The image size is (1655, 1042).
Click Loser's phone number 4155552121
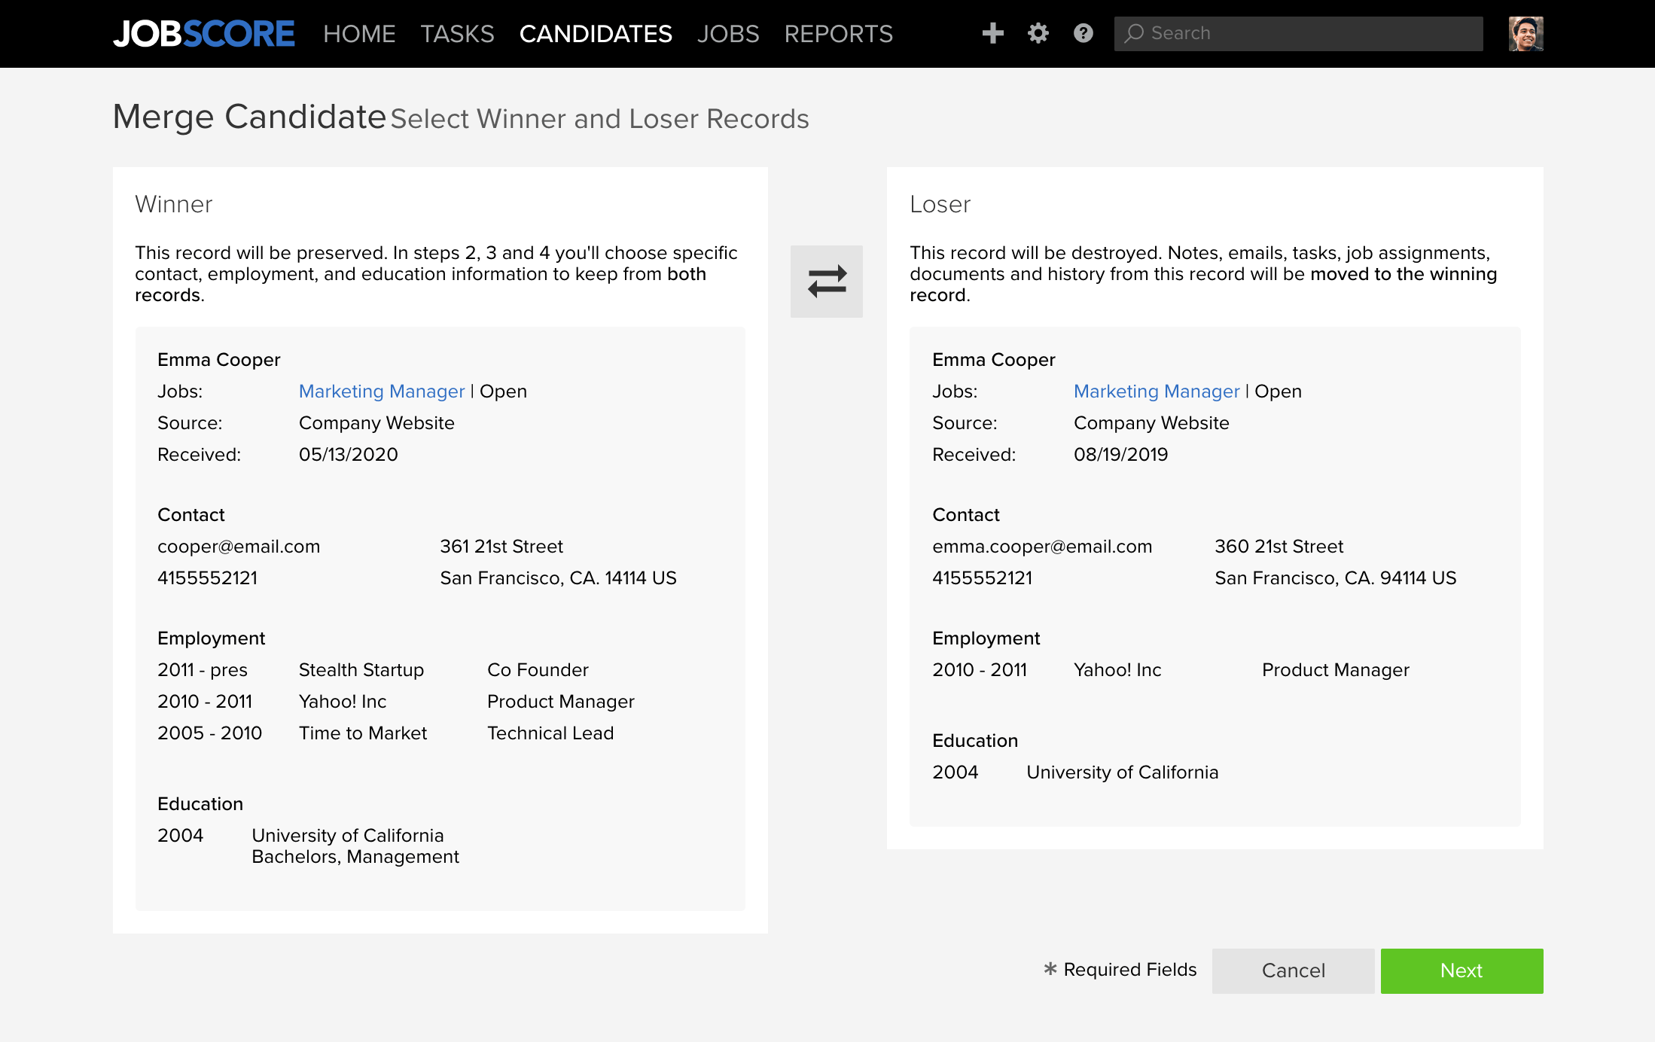(983, 578)
